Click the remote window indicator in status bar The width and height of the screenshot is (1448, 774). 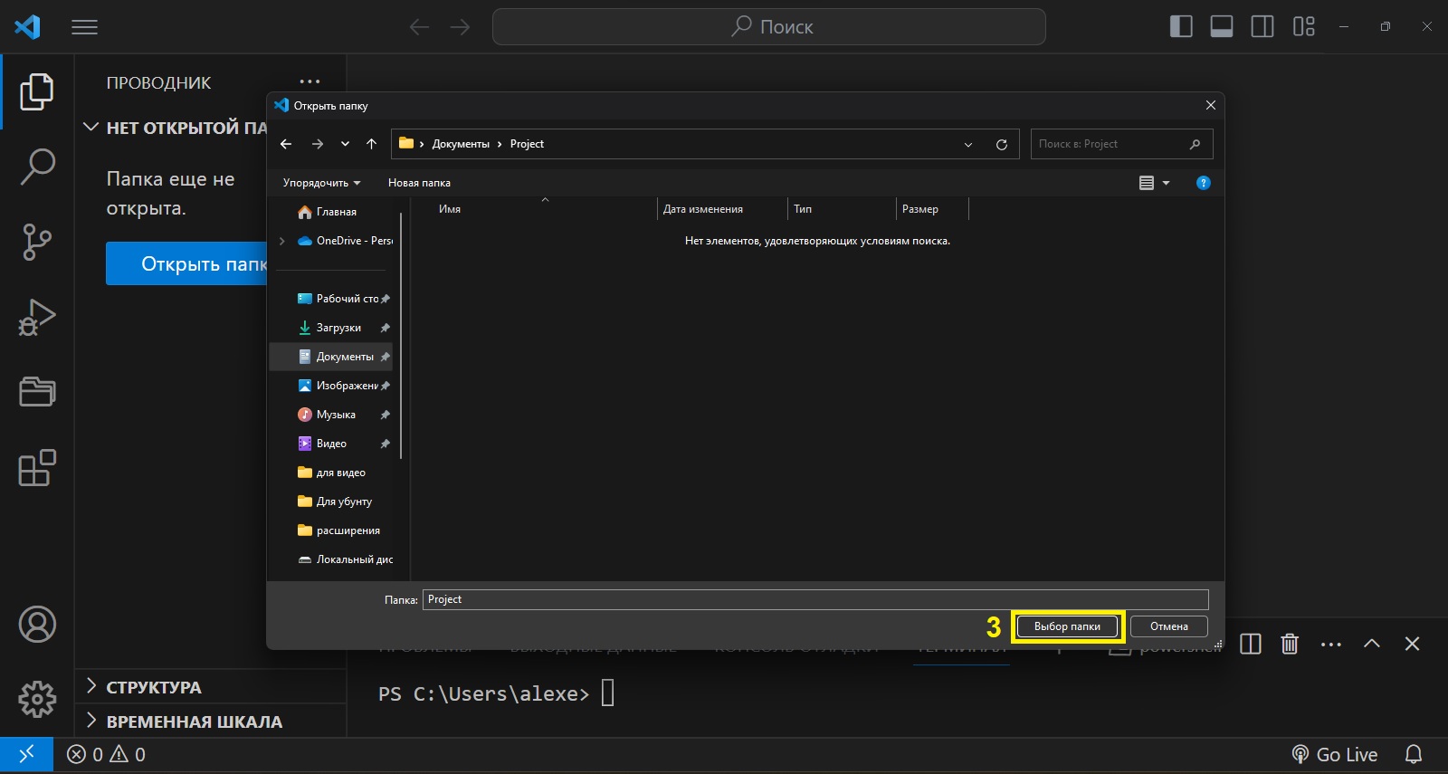[x=26, y=754]
